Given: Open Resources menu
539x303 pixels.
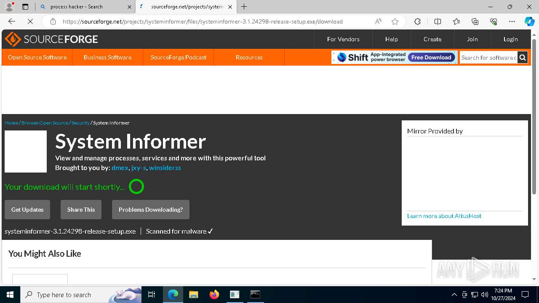Looking at the screenshot, I should 249,57.
